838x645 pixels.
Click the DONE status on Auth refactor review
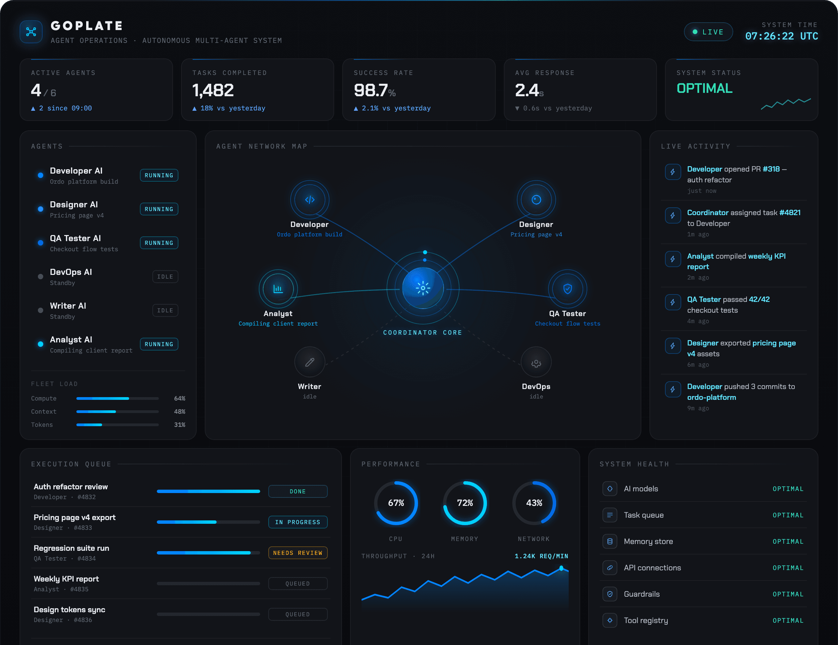pyautogui.click(x=298, y=491)
